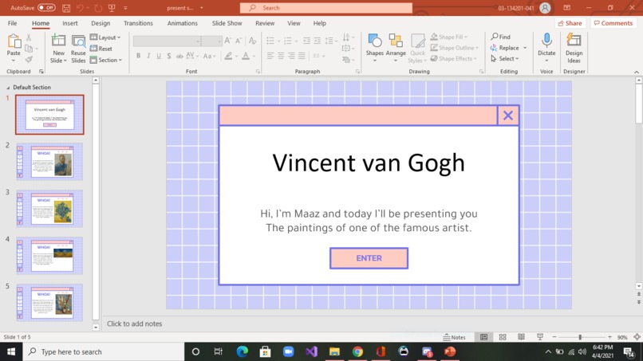Open the Arrange options

(x=396, y=49)
